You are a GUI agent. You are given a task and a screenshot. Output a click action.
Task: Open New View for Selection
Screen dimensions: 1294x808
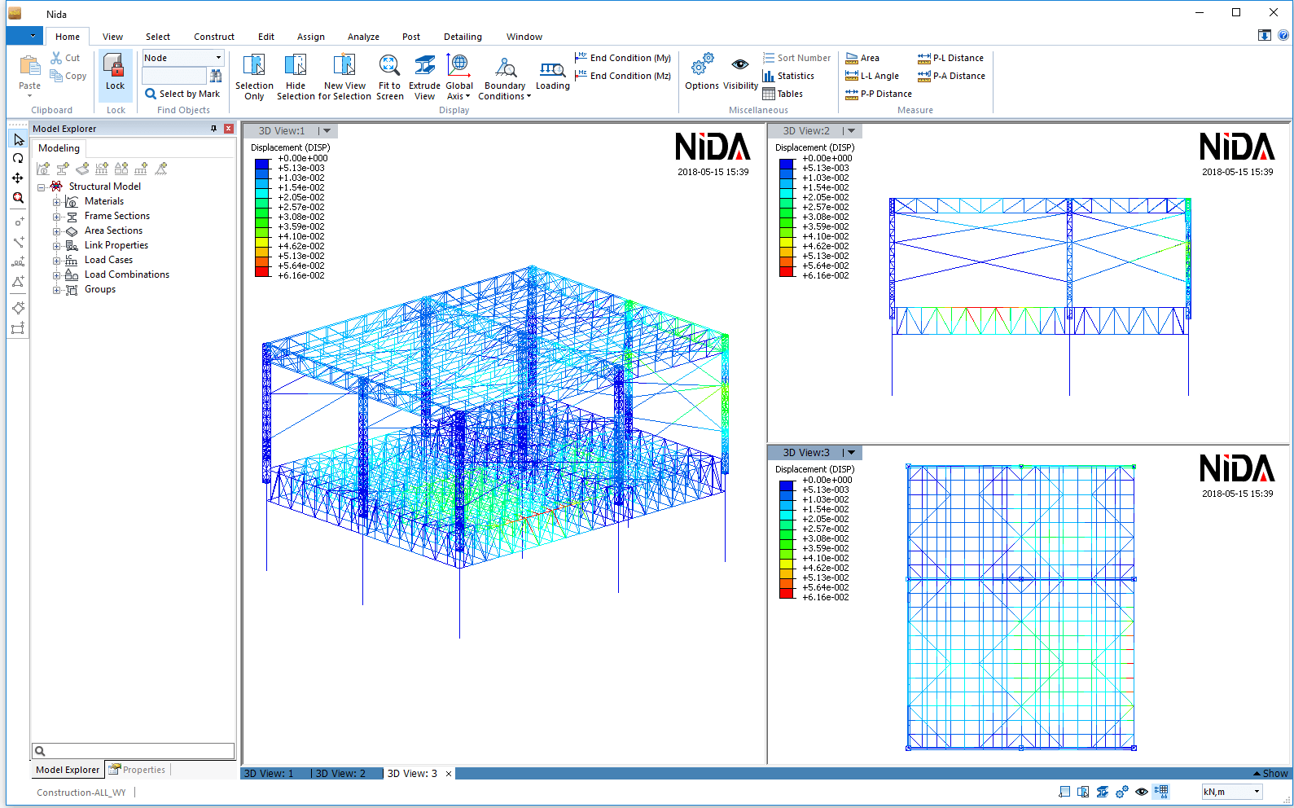pos(344,77)
